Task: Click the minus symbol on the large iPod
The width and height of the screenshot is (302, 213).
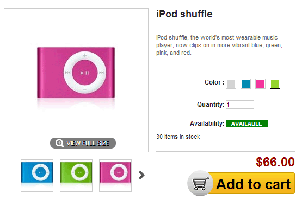Action: pos(85,89)
